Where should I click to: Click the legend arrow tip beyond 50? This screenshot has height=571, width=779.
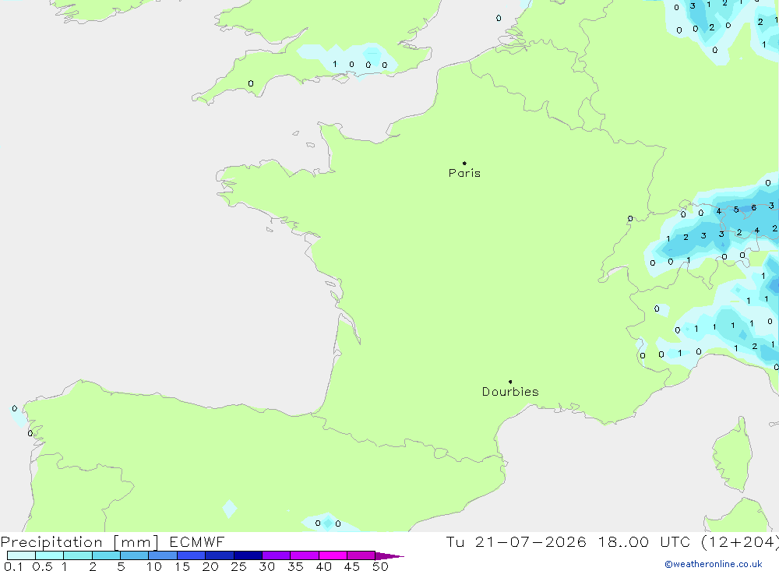[390, 556]
